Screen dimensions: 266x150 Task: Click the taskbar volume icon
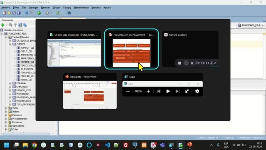click(239, 145)
